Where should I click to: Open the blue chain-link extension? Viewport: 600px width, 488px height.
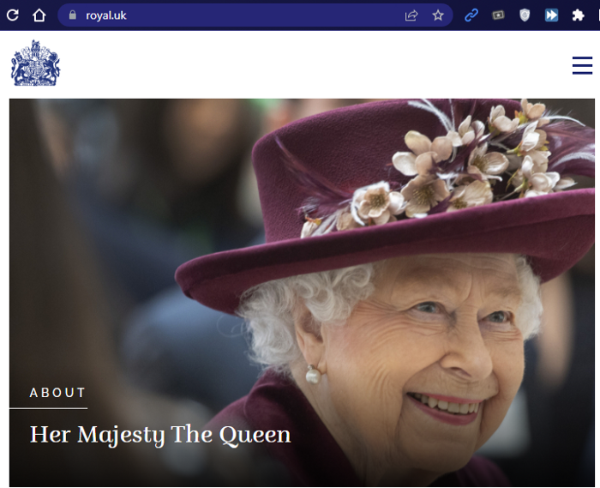(x=471, y=15)
